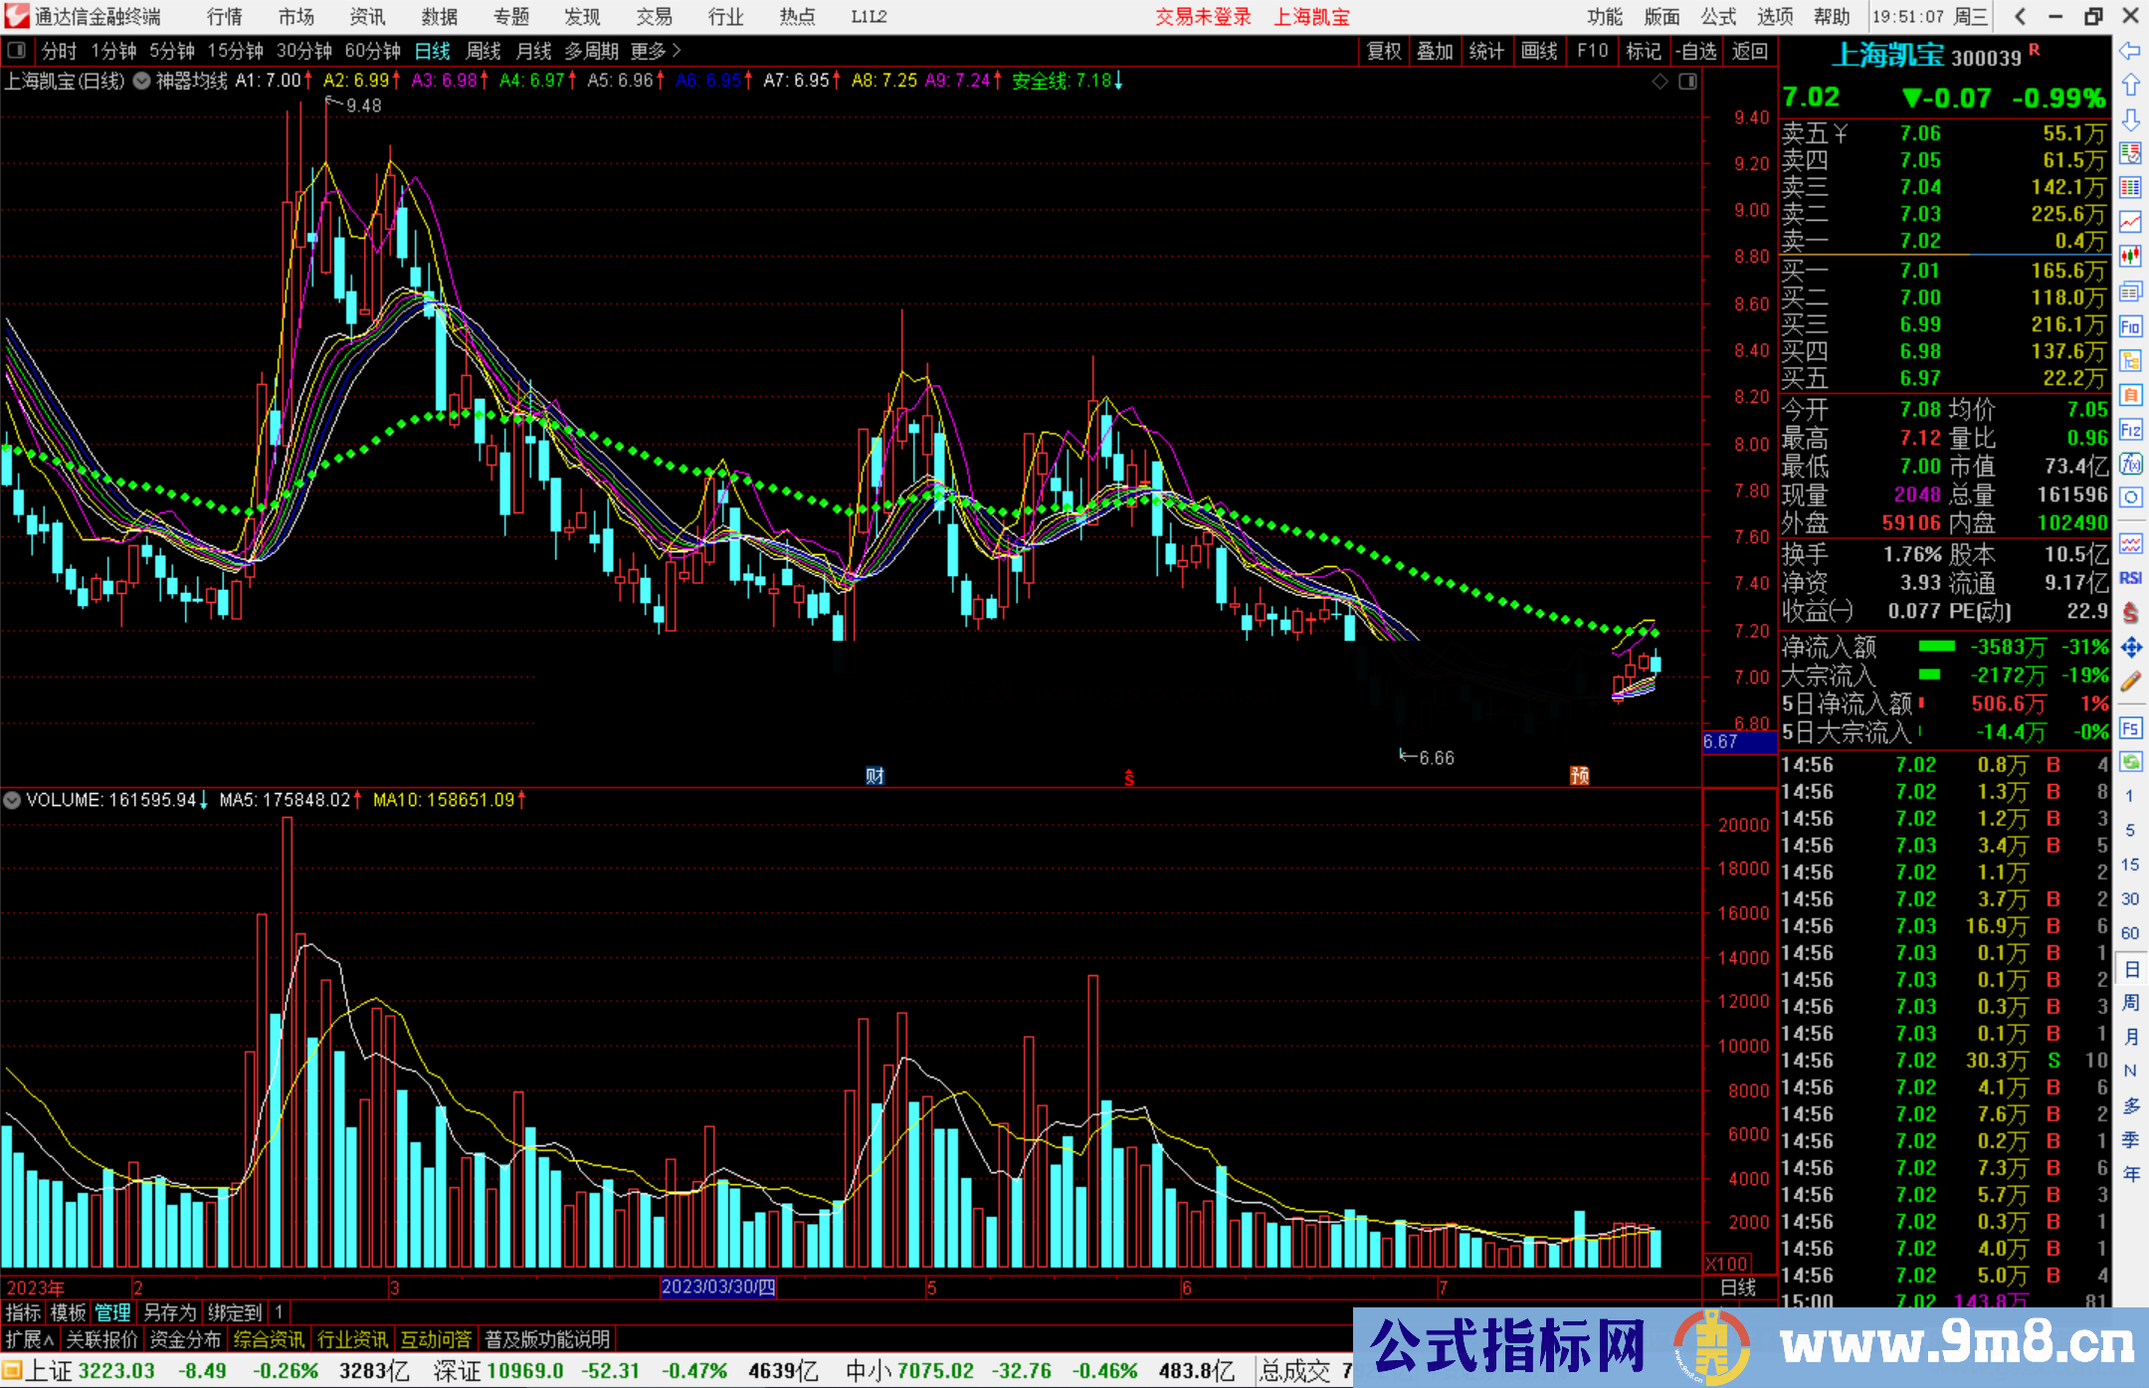Open the 资讯 menu
This screenshot has height=1388, width=2149.
click(x=367, y=17)
